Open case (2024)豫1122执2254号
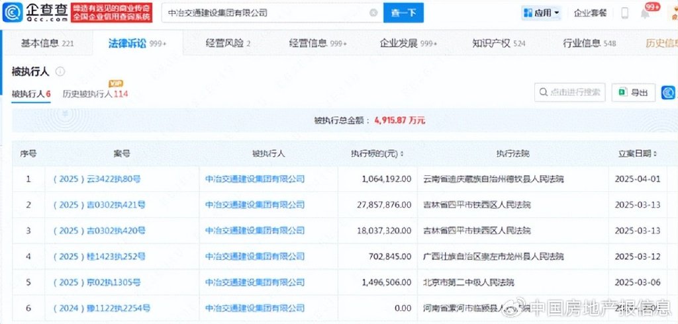This screenshot has width=678, height=324. point(101,308)
